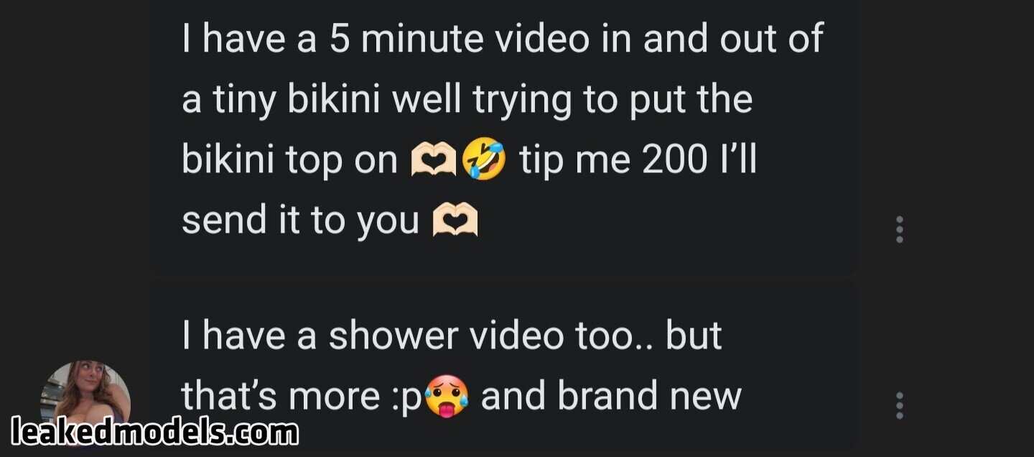Click the heart hands emoji after 'bikini top on'
Viewport: 1034px width, 457px height.
pos(434,160)
